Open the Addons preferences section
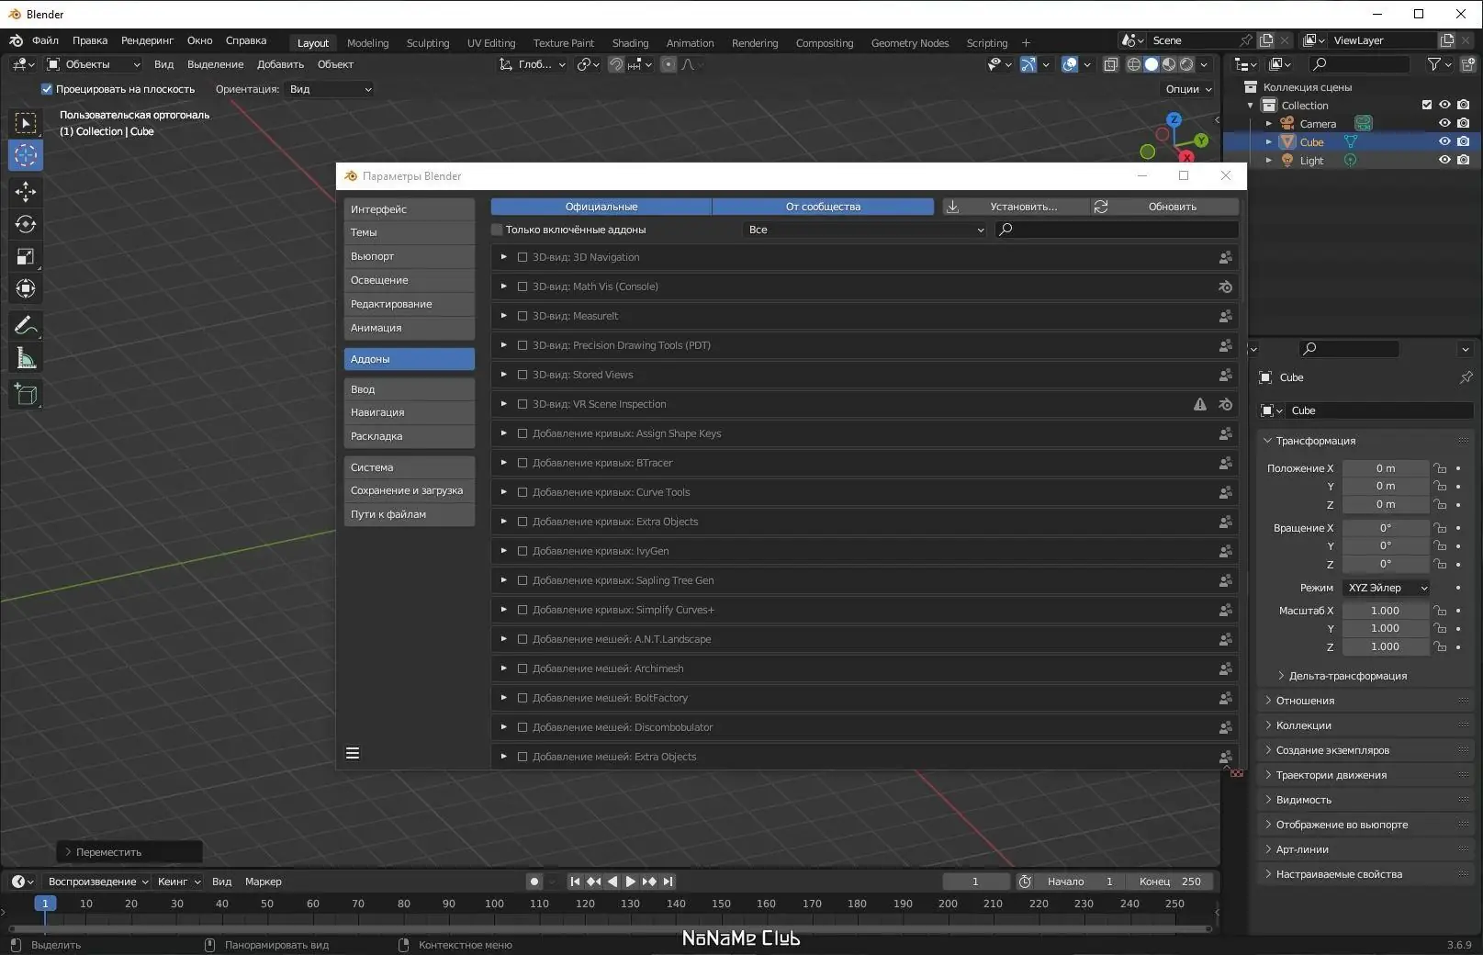This screenshot has height=955, width=1483. pyautogui.click(x=410, y=359)
